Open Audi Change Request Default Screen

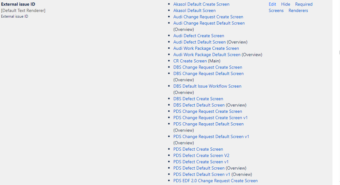tap(209, 23)
